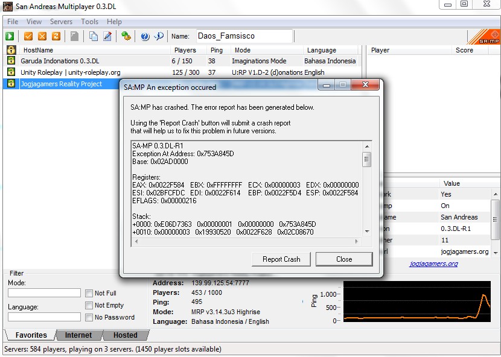This screenshot has height=357, width=501.
Task: Close the exception dialog with red X
Action: pos(365,84)
